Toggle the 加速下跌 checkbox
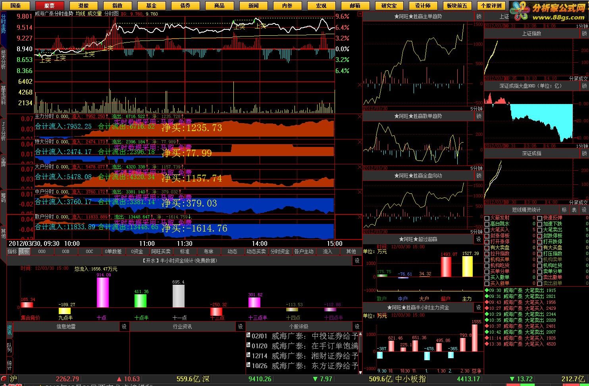This screenshot has width=589, height=386. (x=540, y=224)
